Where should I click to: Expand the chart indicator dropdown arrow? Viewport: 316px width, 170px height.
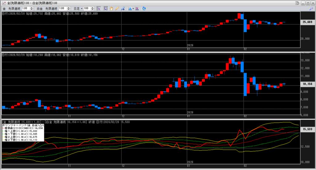(133, 8)
